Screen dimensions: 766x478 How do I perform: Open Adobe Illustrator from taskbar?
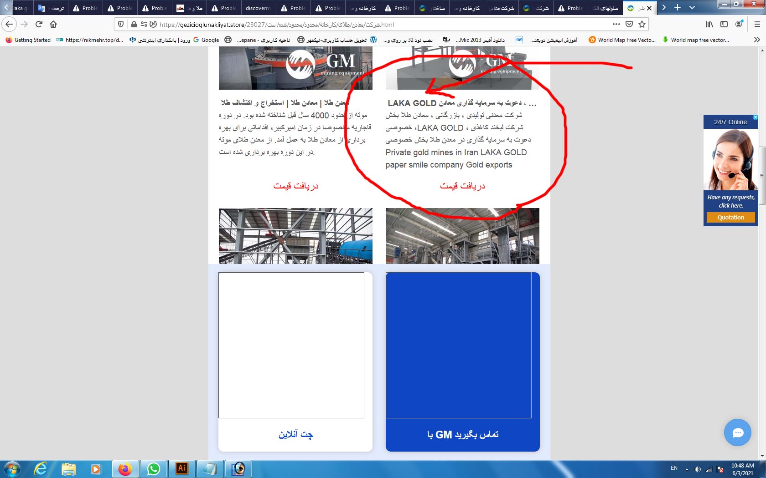[x=182, y=469]
